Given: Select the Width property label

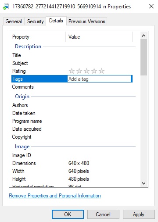Looking at the screenshot, I should (x=18, y=171).
